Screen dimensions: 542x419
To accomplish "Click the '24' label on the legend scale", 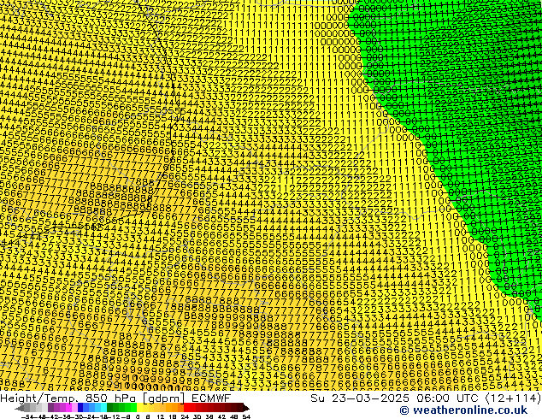I will [x=185, y=417].
